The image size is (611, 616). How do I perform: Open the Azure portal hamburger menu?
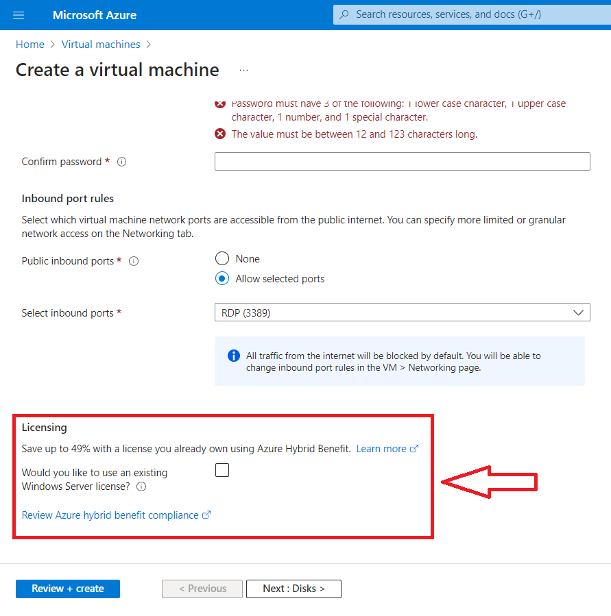pos(19,15)
